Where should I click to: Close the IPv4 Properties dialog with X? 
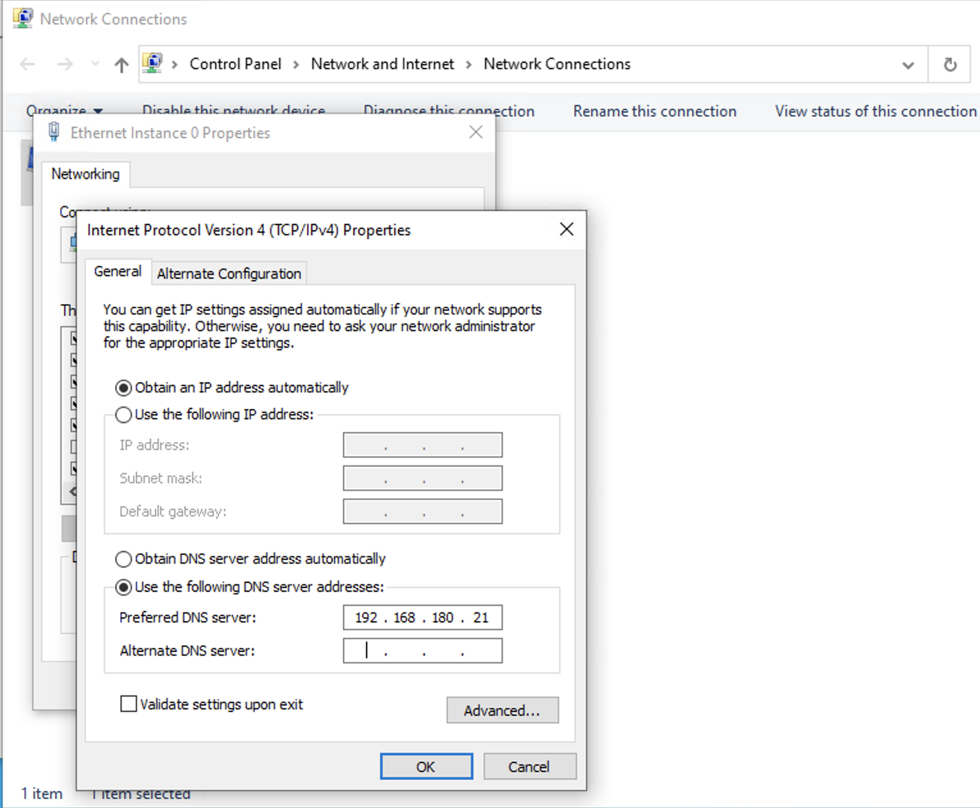pyautogui.click(x=566, y=229)
